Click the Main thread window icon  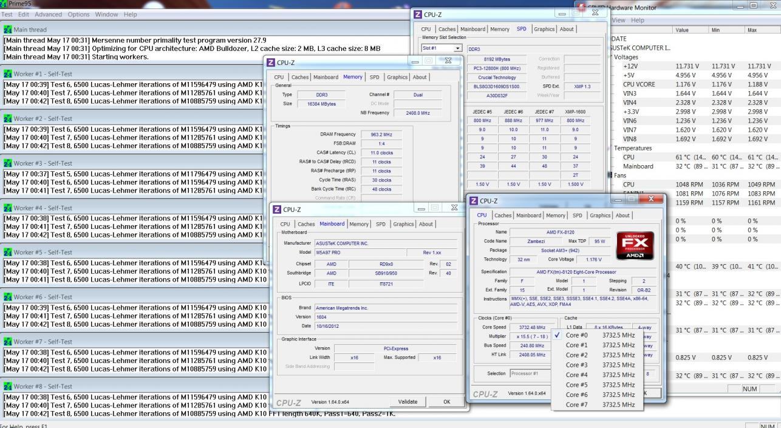pyautogui.click(x=7, y=29)
